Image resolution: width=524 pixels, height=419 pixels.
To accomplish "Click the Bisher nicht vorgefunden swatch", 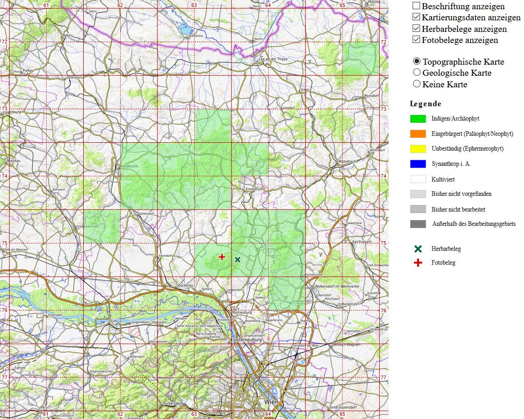I will pyautogui.click(x=418, y=194).
